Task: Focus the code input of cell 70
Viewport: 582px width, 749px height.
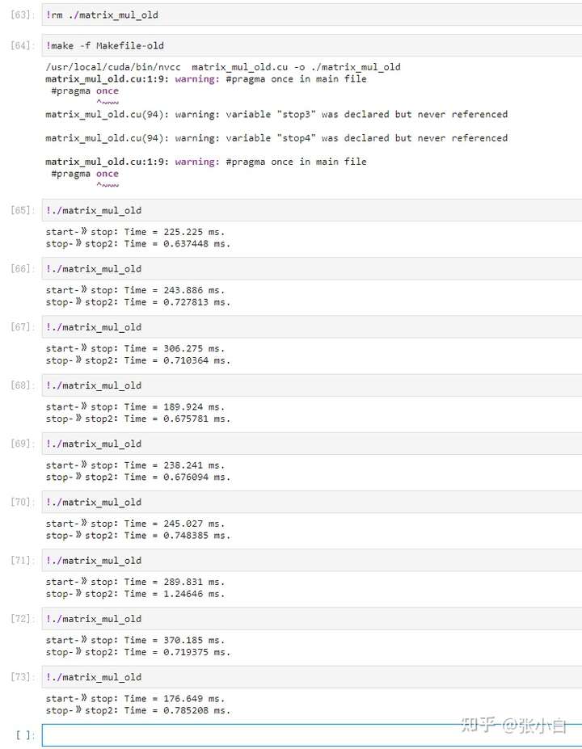Action: coord(311,501)
